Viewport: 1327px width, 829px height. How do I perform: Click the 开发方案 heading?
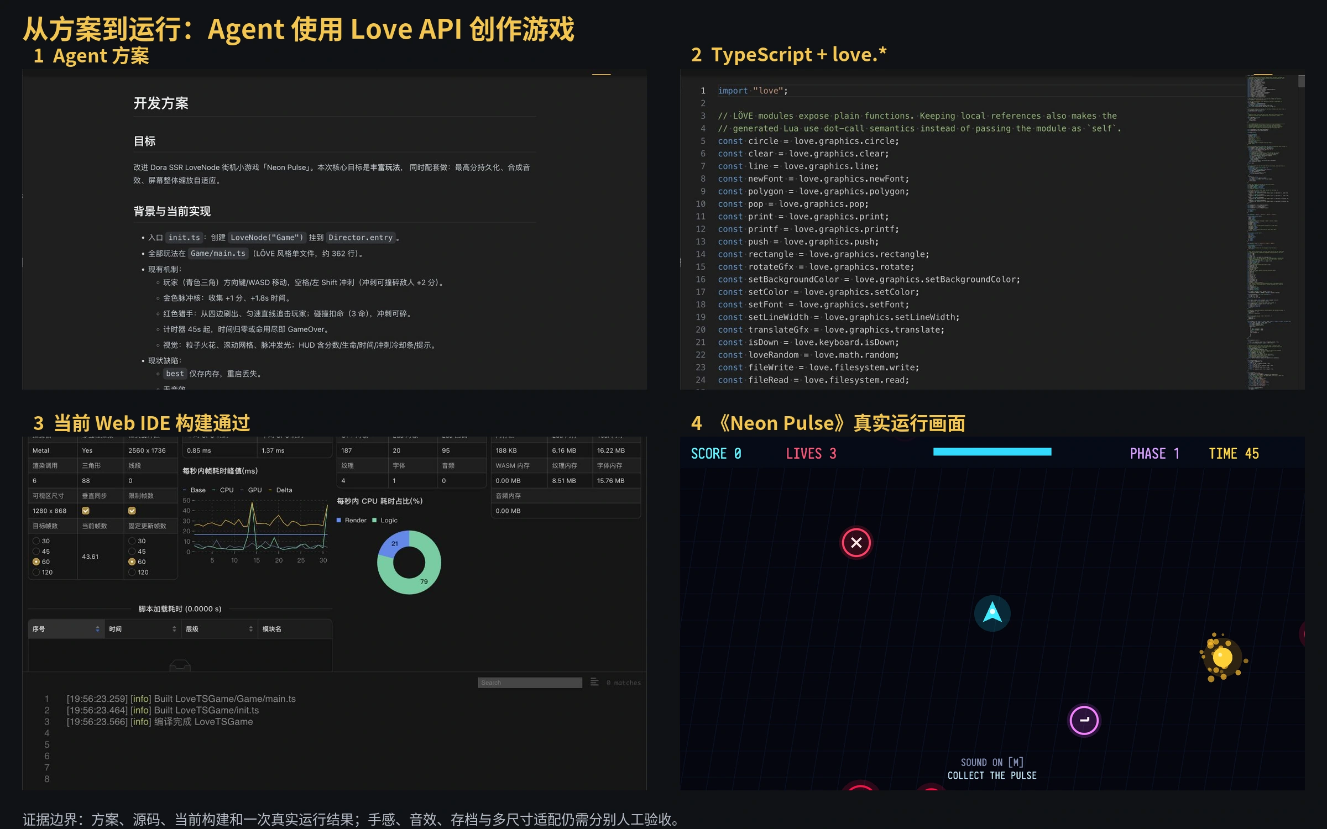pyautogui.click(x=161, y=103)
